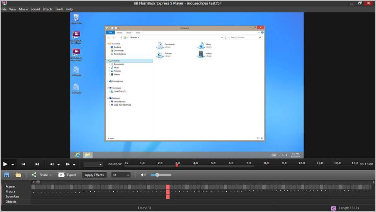This screenshot has width=376, height=212.
Task: Click the Export button
Action: tap(67, 175)
